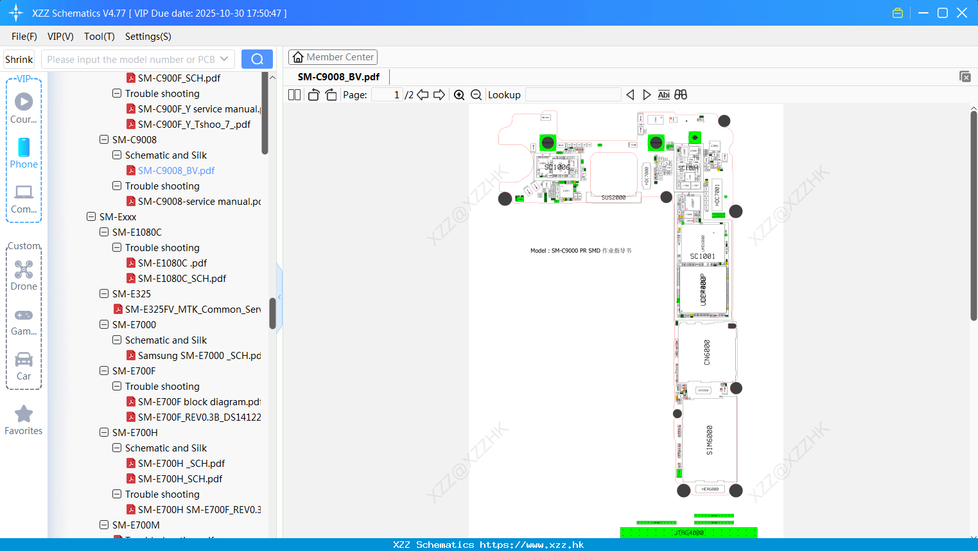Viewport: 978px width, 551px height.
Task: Open the Drone schematics category
Action: (x=24, y=275)
